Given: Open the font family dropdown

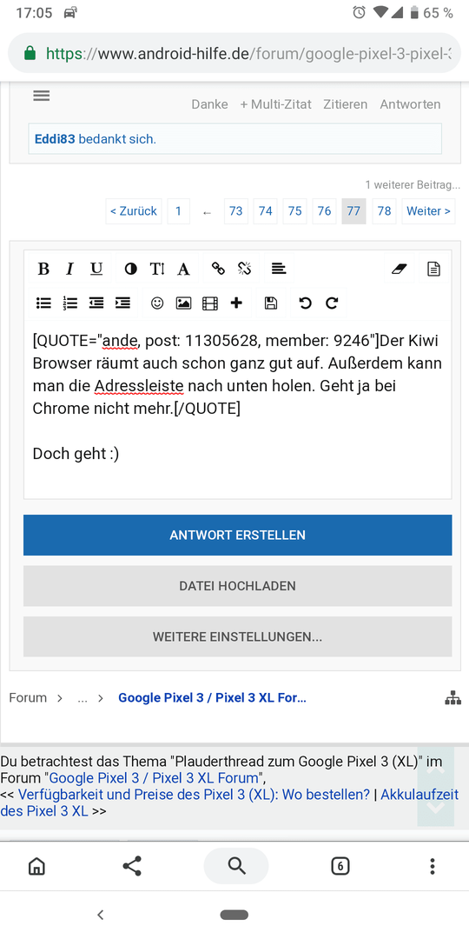Looking at the screenshot, I should tap(183, 269).
